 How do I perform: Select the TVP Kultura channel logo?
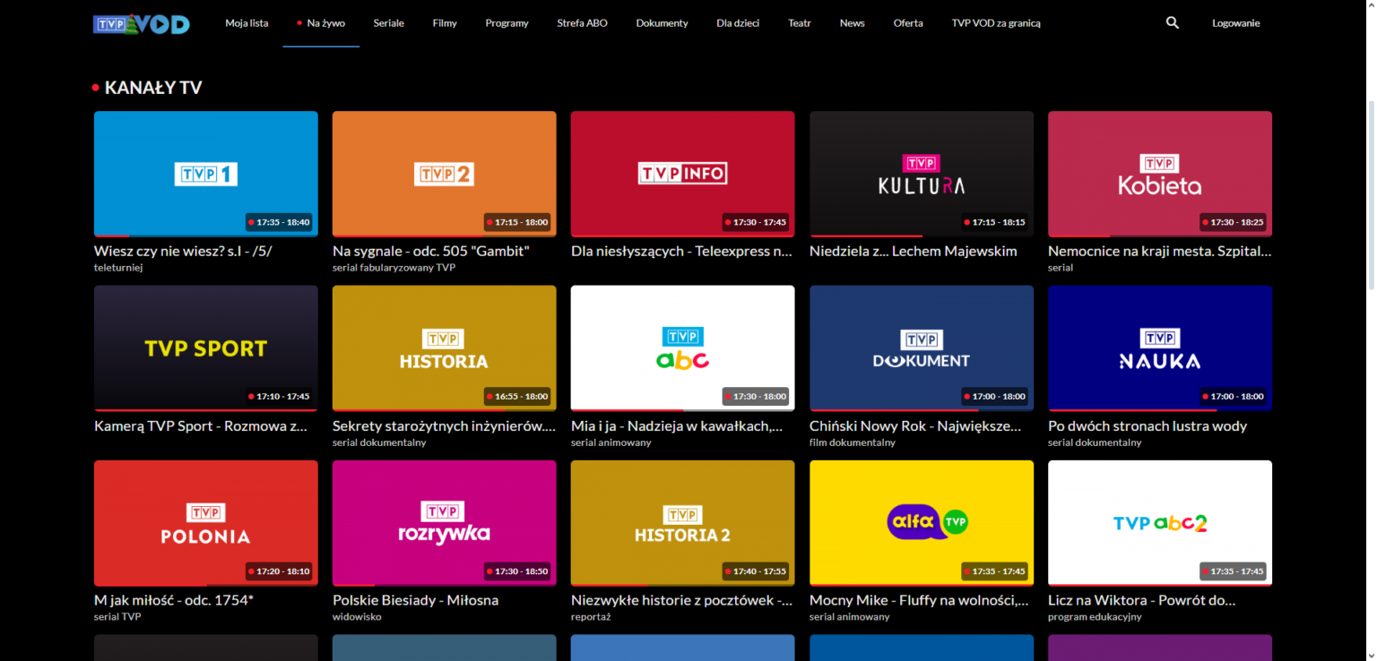click(x=921, y=175)
